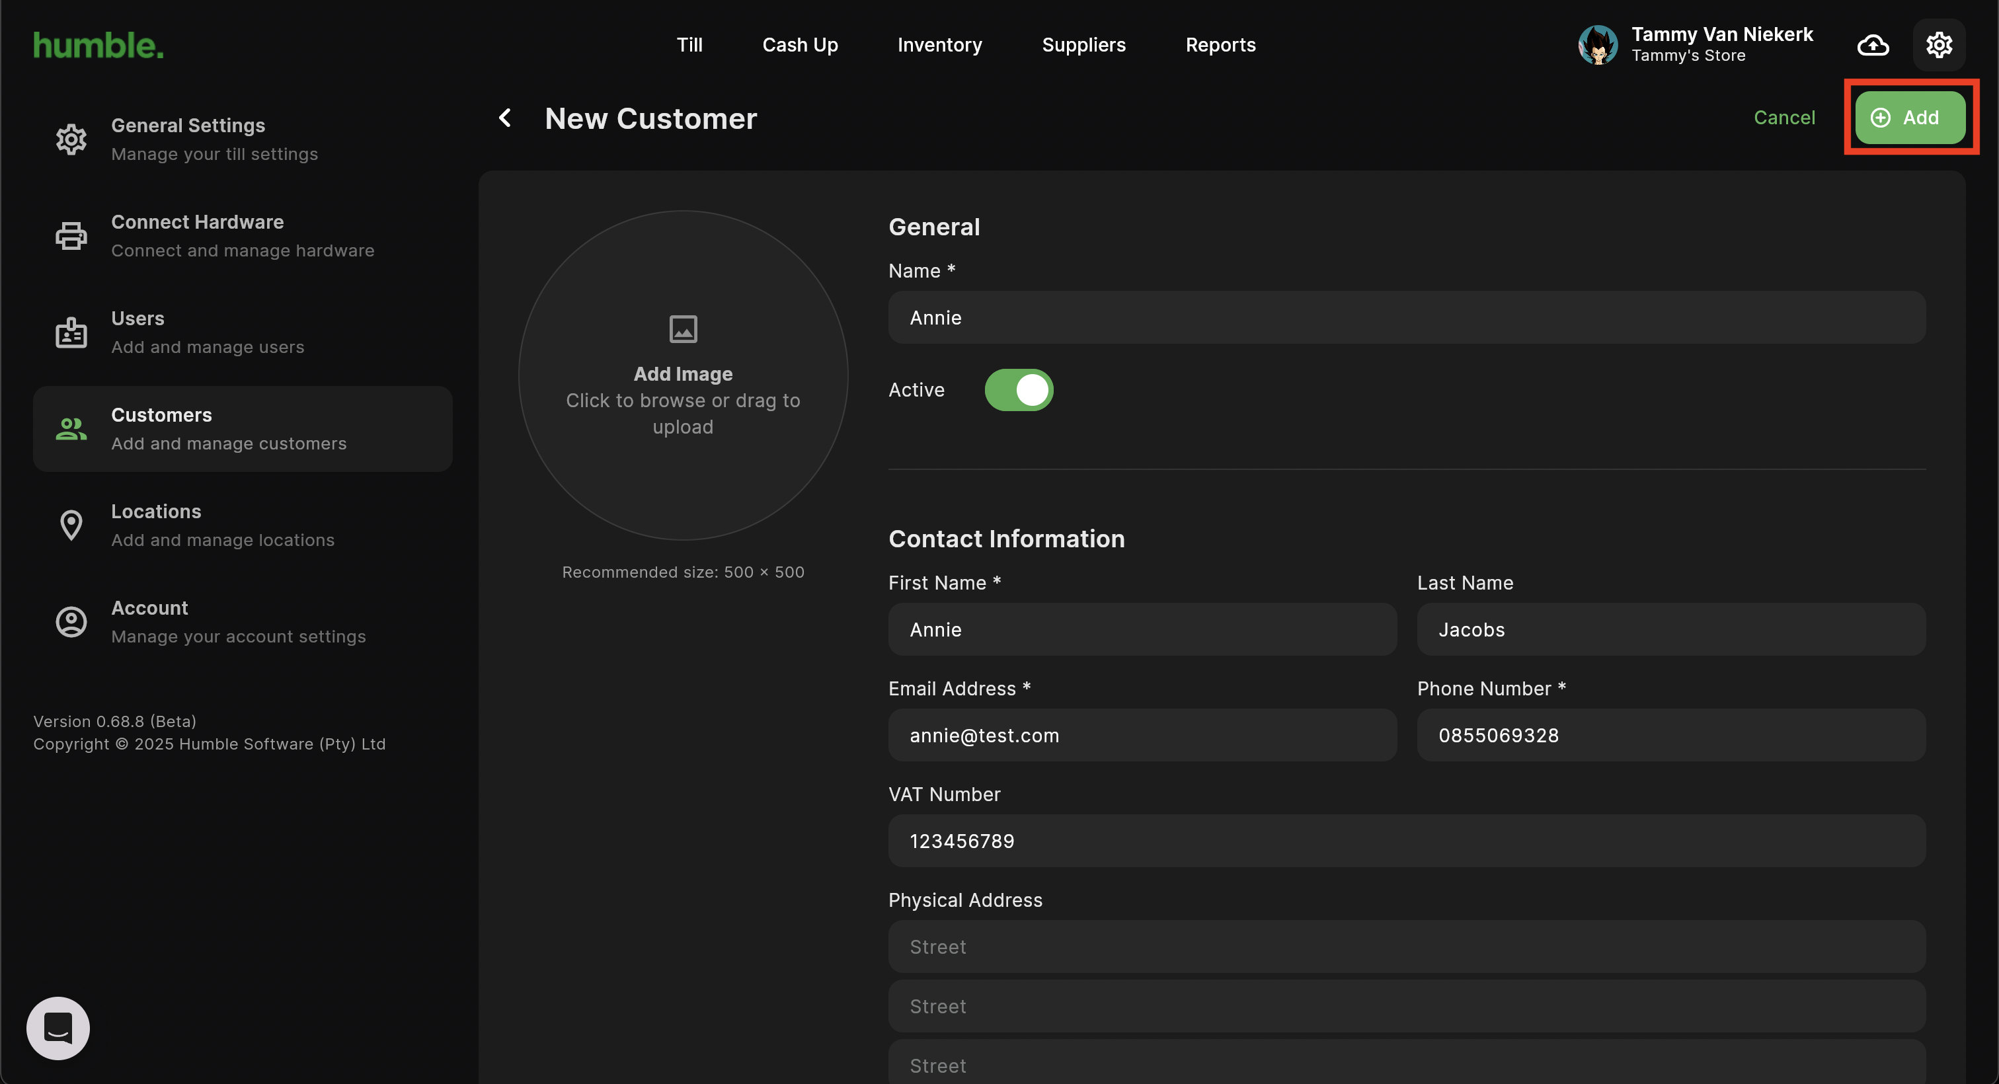
Task: Open the Suppliers section
Action: [1083, 45]
